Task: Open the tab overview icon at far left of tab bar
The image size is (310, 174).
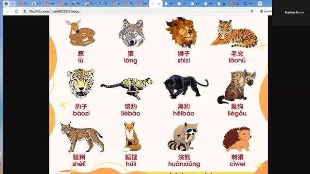Action: [x=6, y=3]
